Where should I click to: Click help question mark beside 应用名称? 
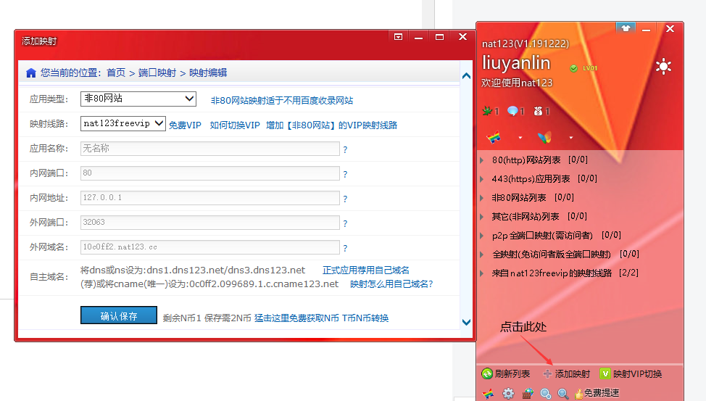tap(345, 149)
